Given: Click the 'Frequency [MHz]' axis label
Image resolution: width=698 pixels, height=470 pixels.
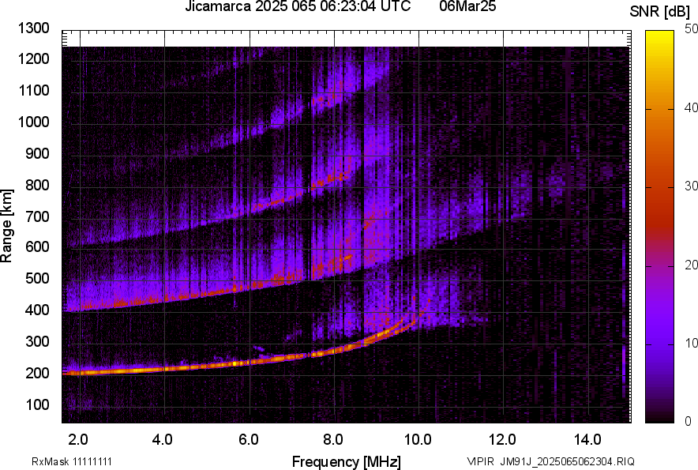Looking at the screenshot, I should click(x=347, y=461).
